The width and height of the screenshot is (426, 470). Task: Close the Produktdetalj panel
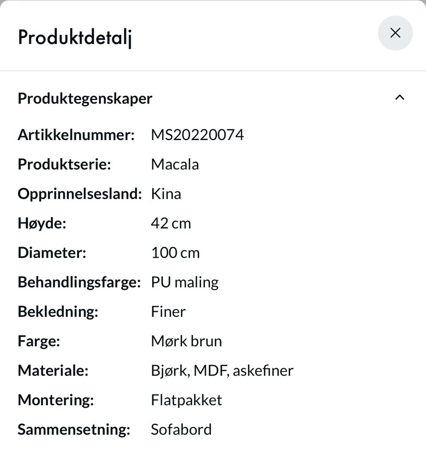(x=395, y=33)
